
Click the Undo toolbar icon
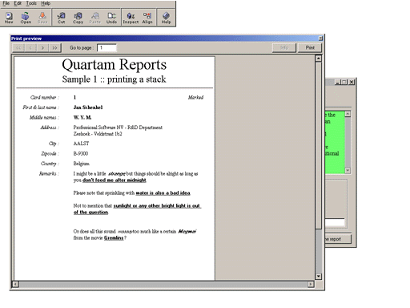click(x=111, y=18)
